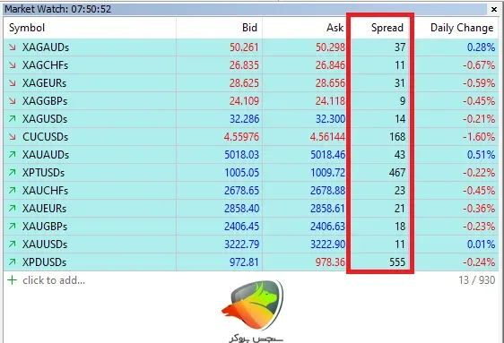Click the up arrow icon beside XAUEURs
This screenshot has height=343, width=504.
pyautogui.click(x=13, y=209)
